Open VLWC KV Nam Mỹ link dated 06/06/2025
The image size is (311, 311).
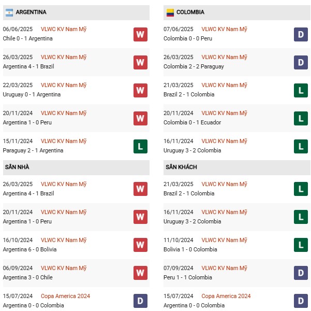pyautogui.click(x=64, y=29)
